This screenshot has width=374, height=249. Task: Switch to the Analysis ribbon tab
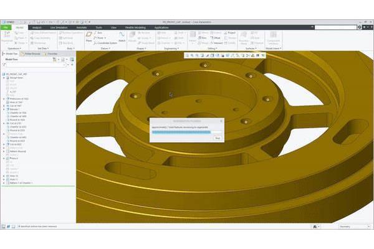click(x=37, y=27)
